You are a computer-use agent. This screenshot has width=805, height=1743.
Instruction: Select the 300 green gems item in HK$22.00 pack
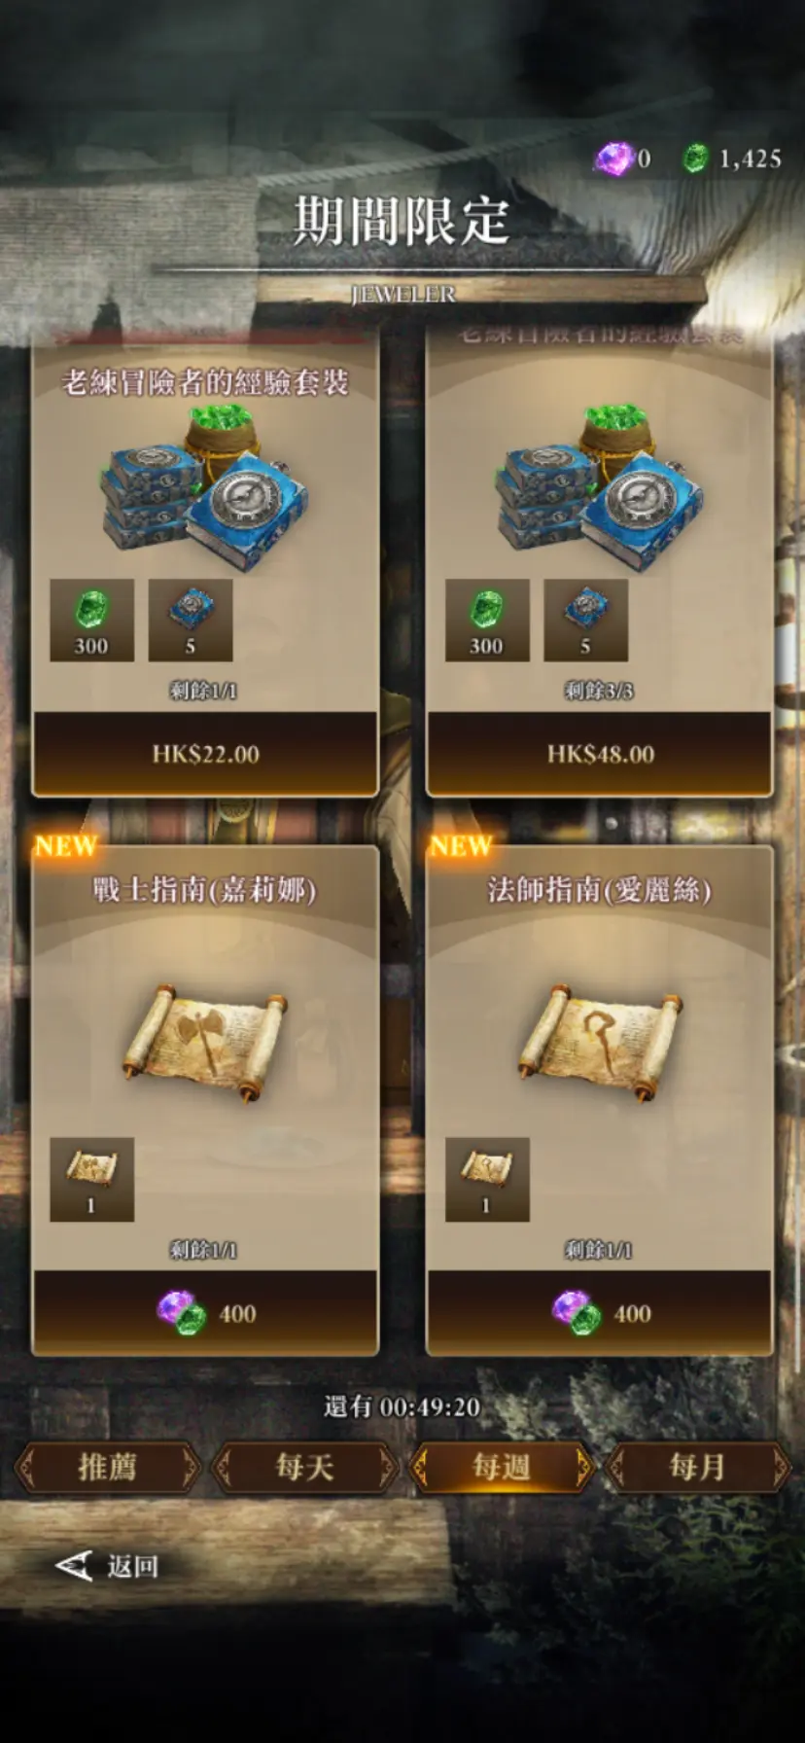point(92,621)
